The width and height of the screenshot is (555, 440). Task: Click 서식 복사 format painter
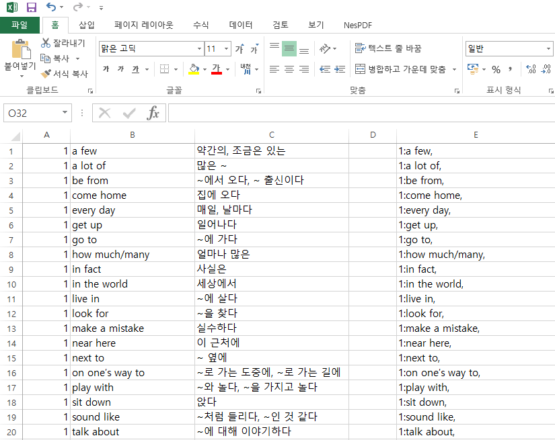64,74
